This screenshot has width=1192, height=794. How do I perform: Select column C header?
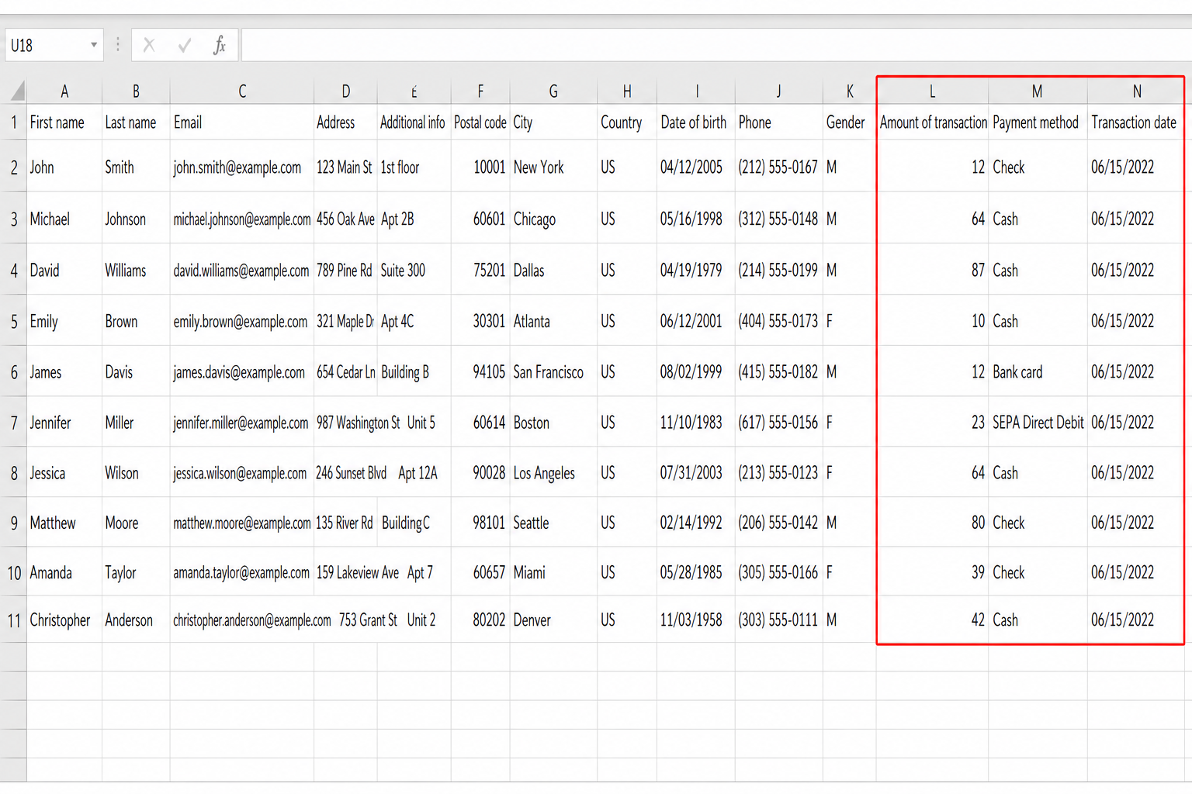coord(242,91)
